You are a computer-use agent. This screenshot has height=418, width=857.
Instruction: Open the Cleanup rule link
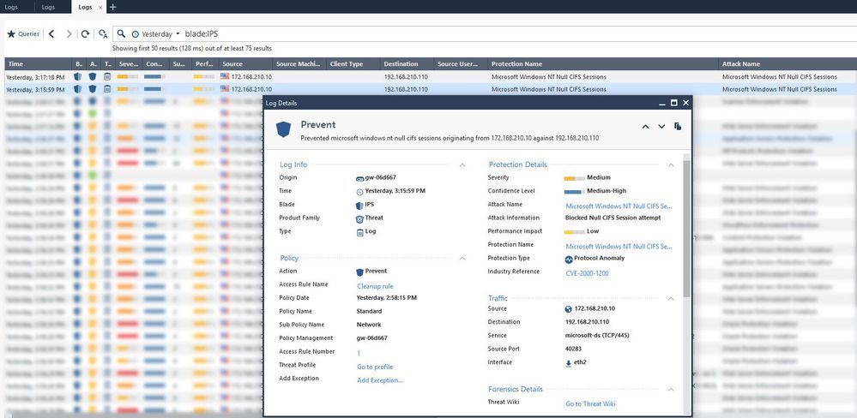[x=375, y=286]
